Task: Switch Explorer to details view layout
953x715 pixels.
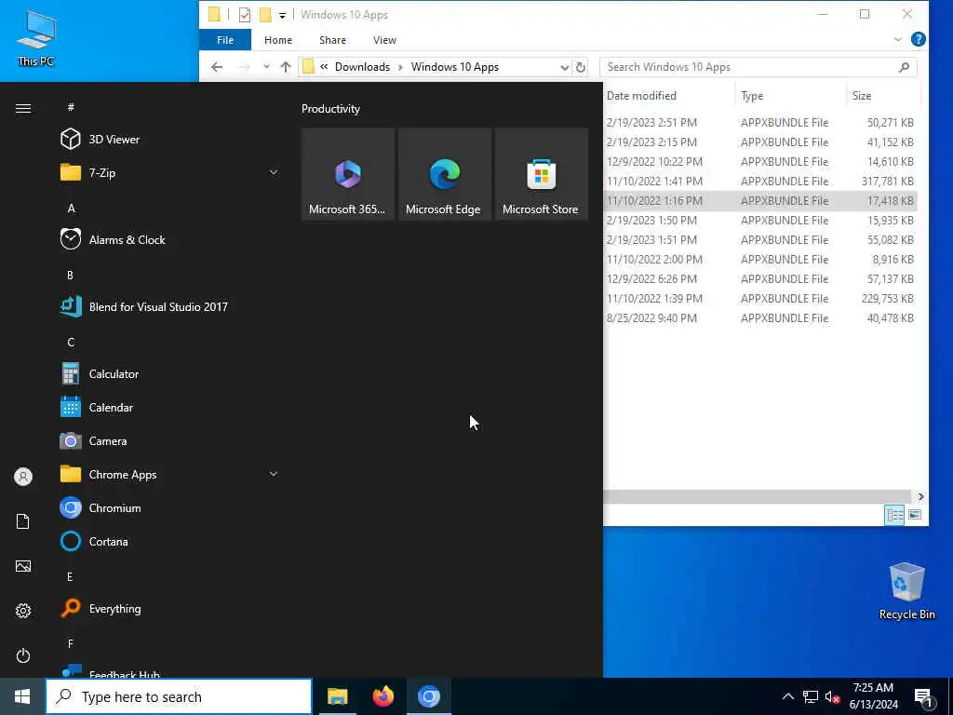Action: pos(894,515)
